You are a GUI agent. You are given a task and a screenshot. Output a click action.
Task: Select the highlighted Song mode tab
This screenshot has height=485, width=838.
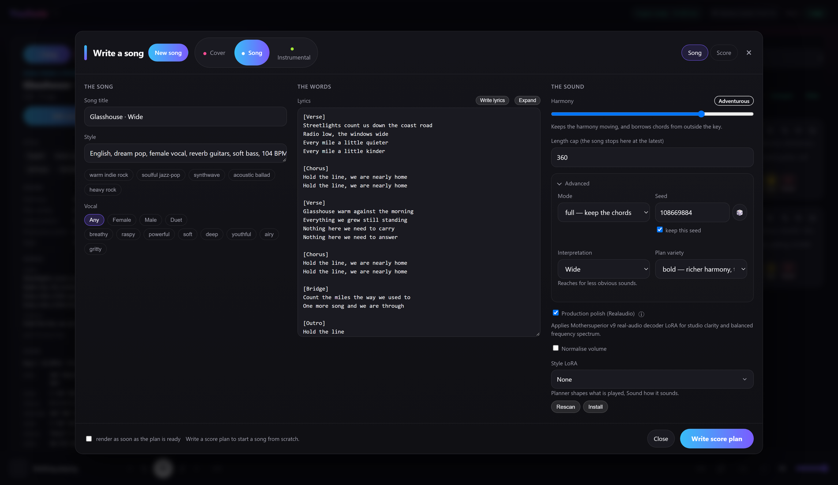252,53
